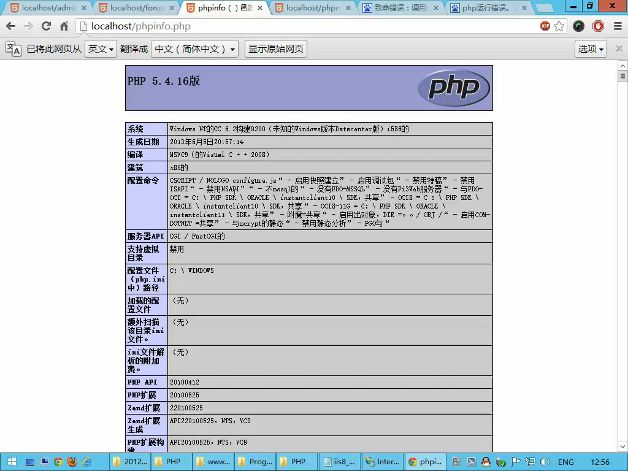Click the translate icon in the translation bar

(13, 49)
